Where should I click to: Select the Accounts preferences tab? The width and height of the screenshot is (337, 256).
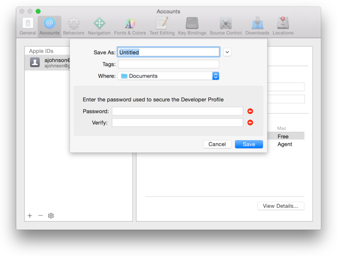(x=49, y=26)
